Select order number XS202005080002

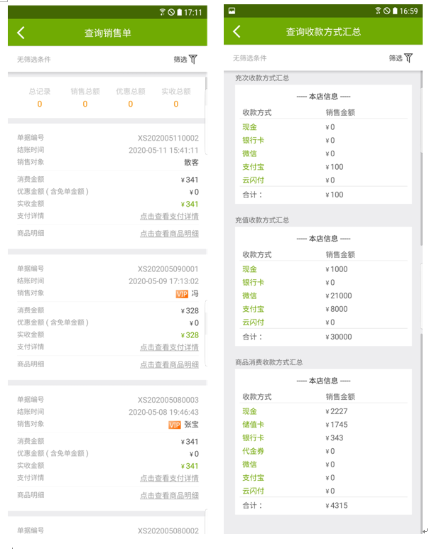[168, 531]
